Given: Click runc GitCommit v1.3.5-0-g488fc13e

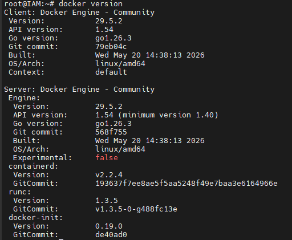Looking at the screenshot, I should (x=136, y=209).
